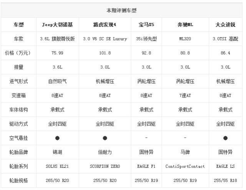246x190 pixels.
Task: Click the cell 3.6L 旗舰尊悦版
Action: tap(57, 39)
